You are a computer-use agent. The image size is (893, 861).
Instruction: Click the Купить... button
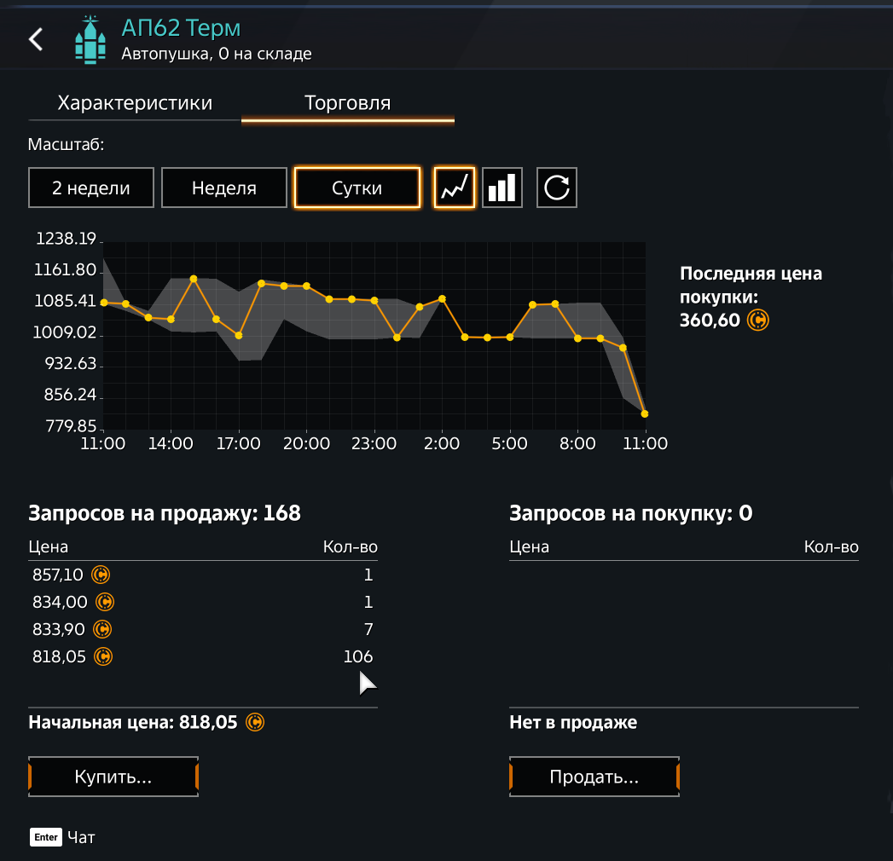[113, 777]
